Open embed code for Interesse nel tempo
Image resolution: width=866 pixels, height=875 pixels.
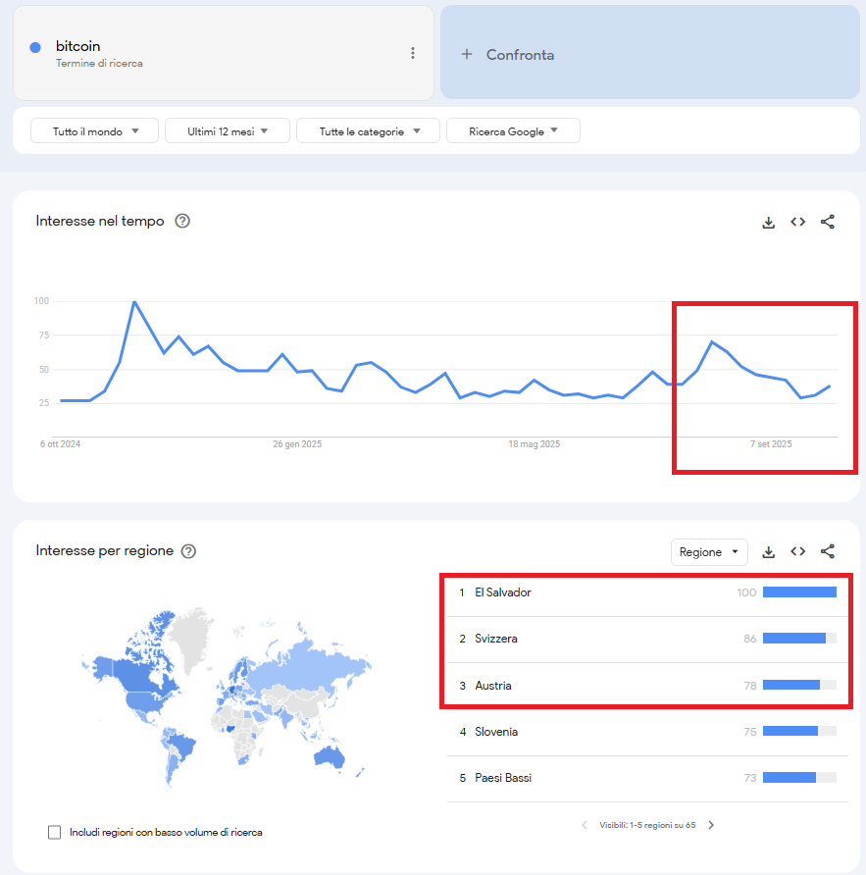[798, 222]
